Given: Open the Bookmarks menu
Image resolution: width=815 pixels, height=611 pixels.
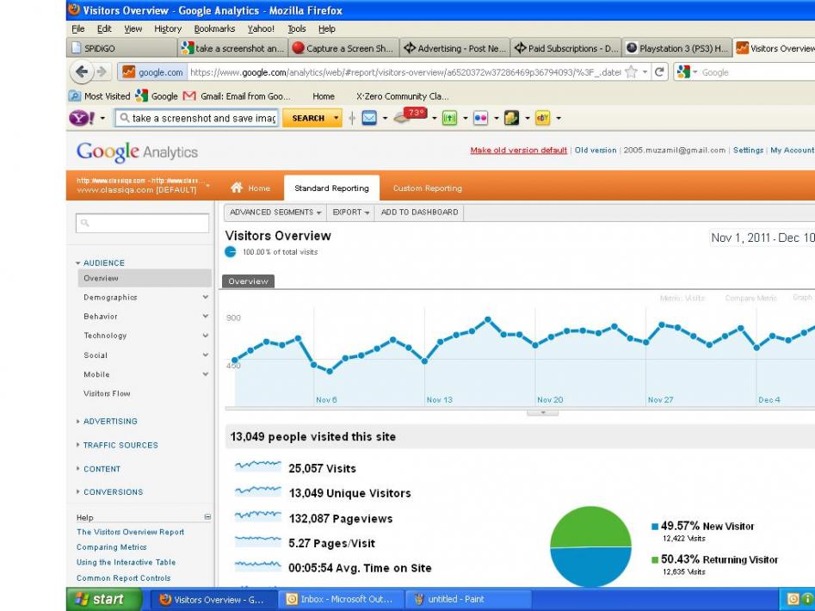Looking at the screenshot, I should pyautogui.click(x=214, y=28).
